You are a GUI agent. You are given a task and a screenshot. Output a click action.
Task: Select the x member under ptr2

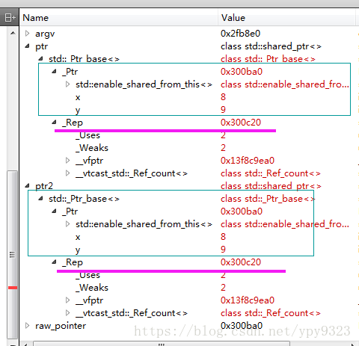click(78, 237)
